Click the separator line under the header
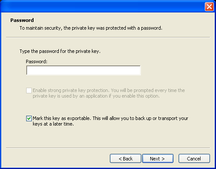This screenshot has width=216, height=169. 108,37
